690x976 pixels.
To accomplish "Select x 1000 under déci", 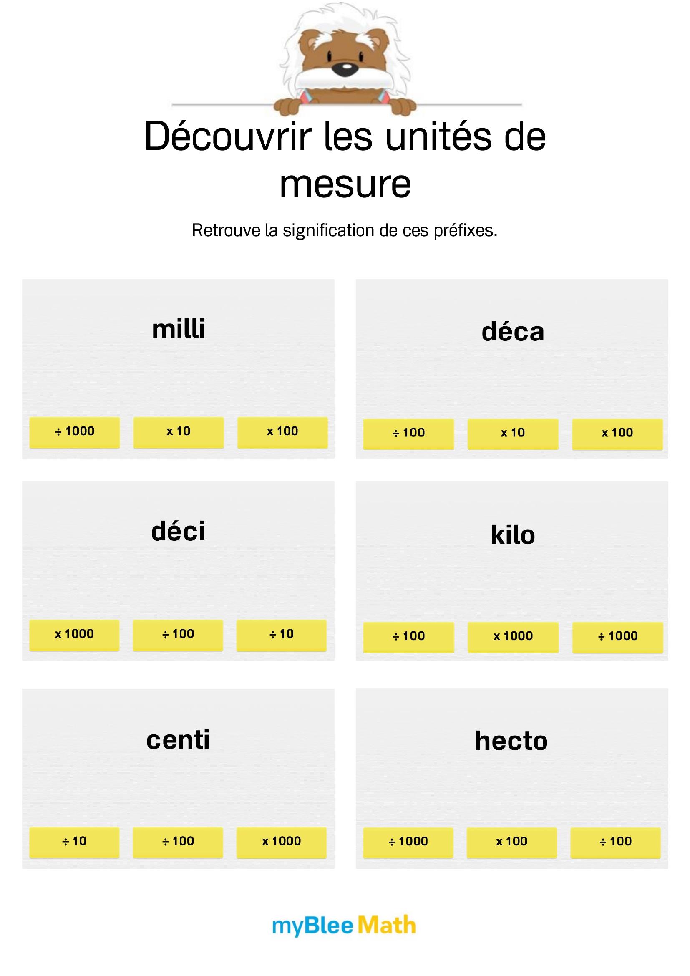I will tap(74, 635).
